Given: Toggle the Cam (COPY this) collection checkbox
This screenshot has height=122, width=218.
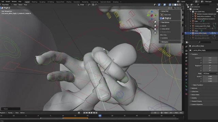Looking at the screenshot, I should pos(217,12).
